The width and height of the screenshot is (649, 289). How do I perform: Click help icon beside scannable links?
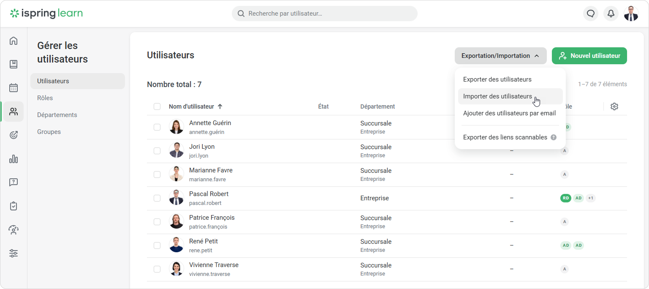(554, 137)
